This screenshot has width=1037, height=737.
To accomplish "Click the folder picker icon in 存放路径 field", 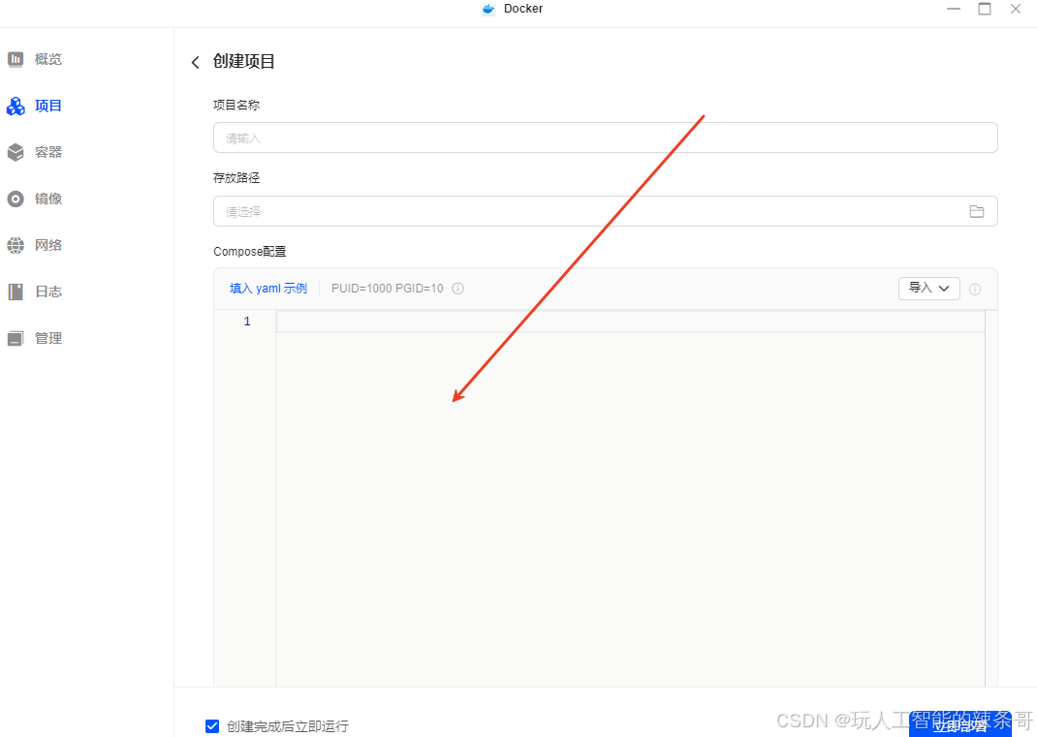I will (x=977, y=211).
